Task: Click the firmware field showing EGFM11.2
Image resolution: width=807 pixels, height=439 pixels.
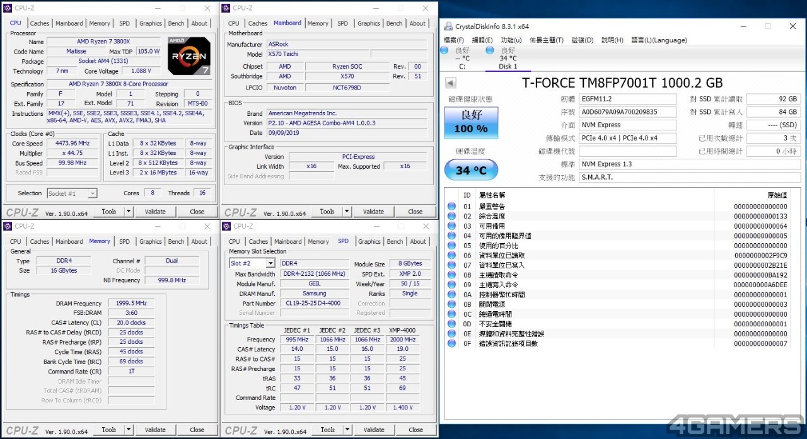Action: 627,99
